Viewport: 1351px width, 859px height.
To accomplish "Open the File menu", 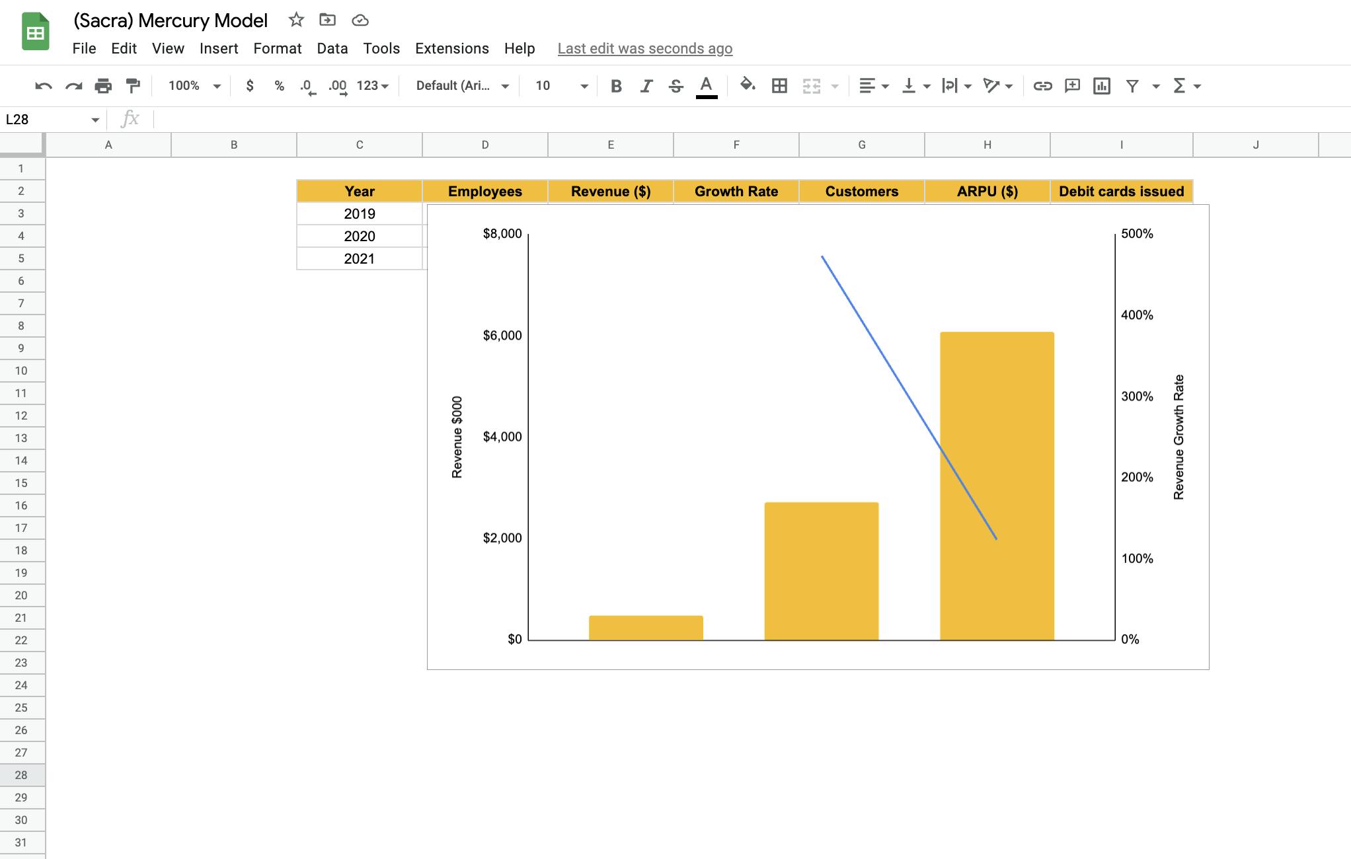I will pyautogui.click(x=84, y=48).
